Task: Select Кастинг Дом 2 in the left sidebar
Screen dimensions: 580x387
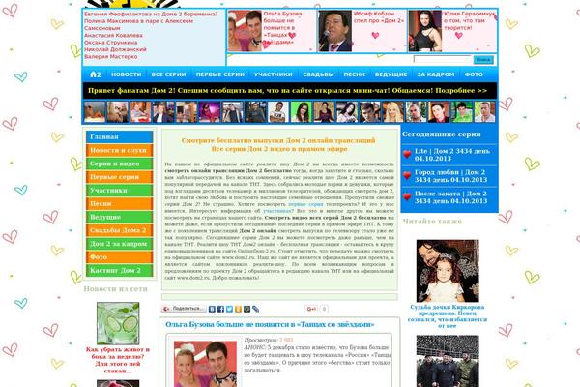Action: [x=120, y=270]
